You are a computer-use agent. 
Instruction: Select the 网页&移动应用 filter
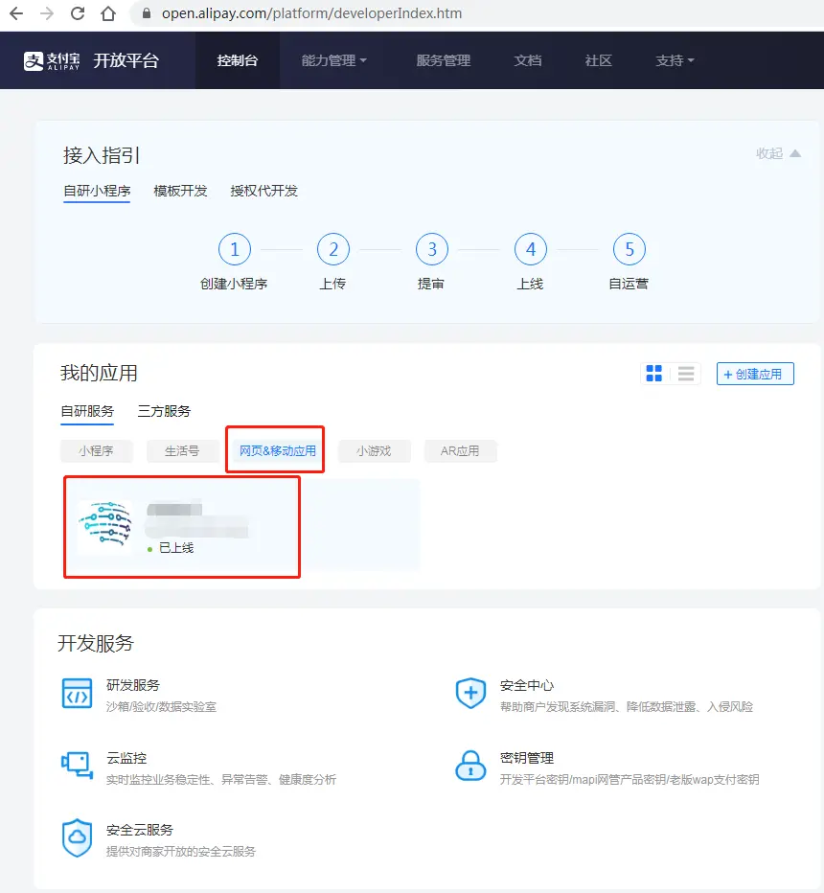(277, 451)
